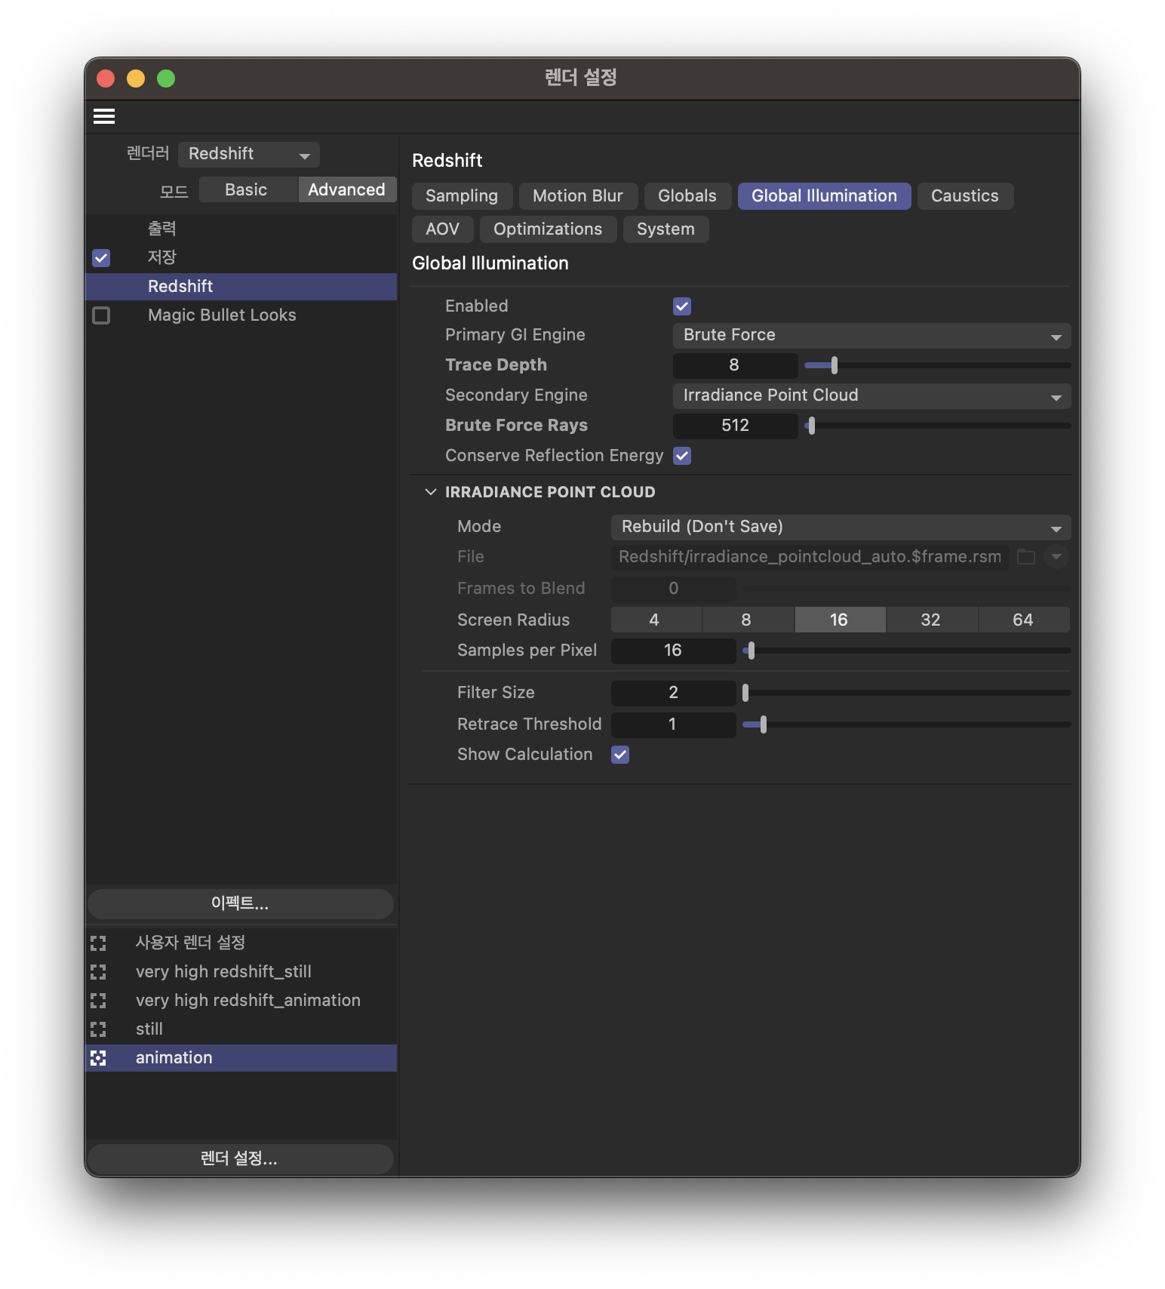Set Screen Radius to 32
Screen dimensions: 1165x1289
tap(931, 620)
